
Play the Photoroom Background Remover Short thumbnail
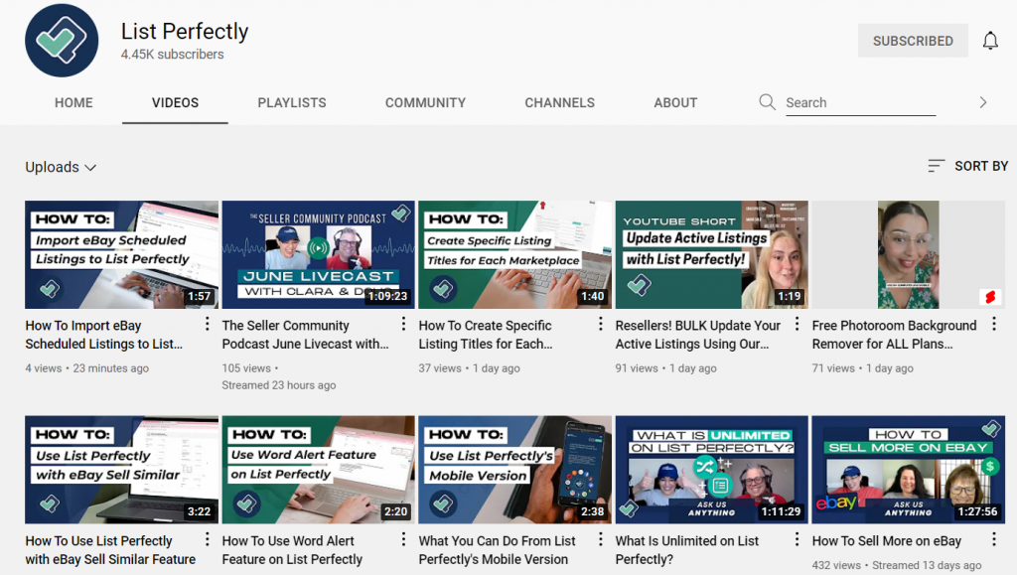(909, 254)
